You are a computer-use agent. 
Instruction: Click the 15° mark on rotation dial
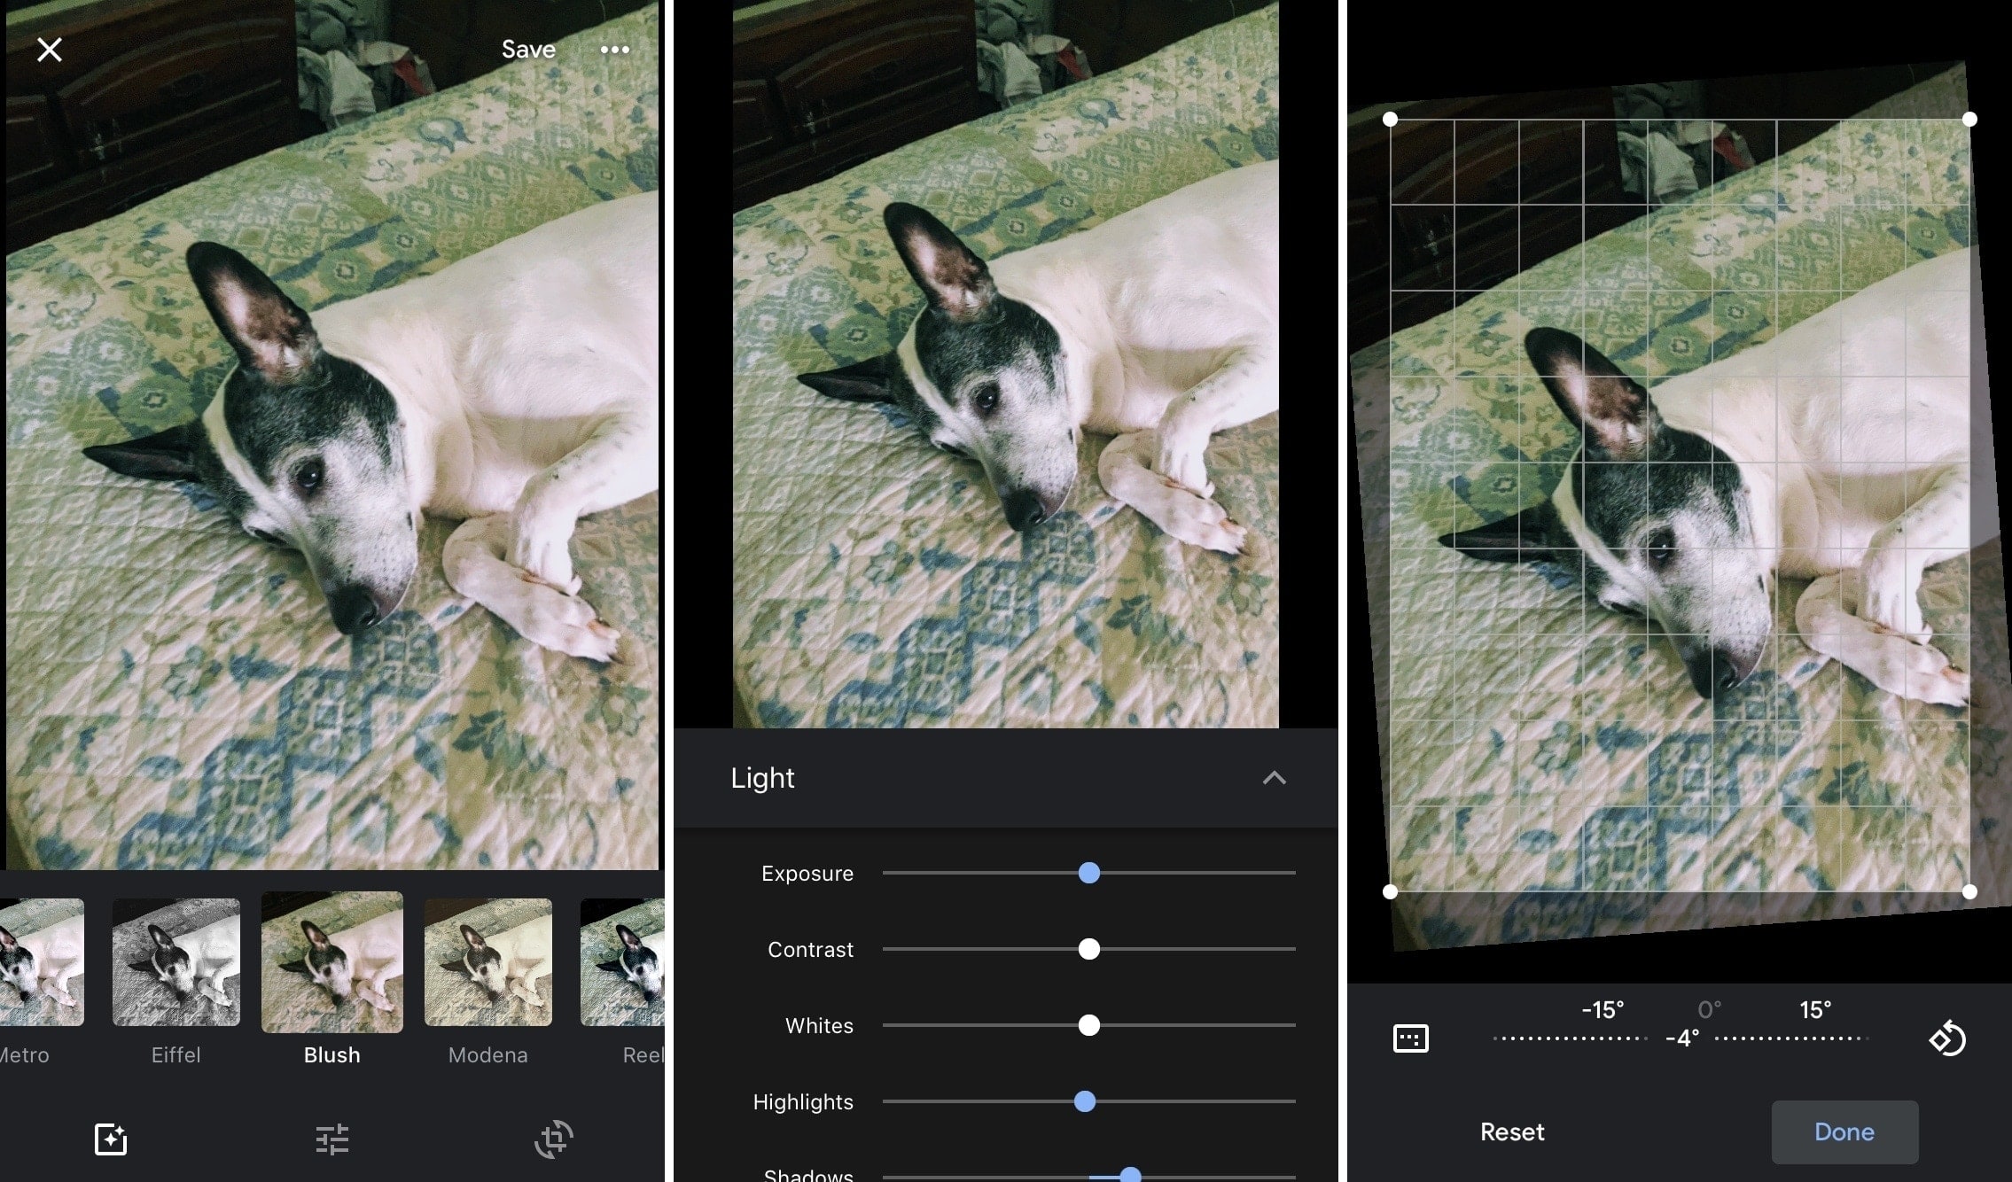coord(1815,1010)
